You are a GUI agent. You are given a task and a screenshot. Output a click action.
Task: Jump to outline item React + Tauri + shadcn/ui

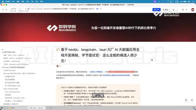(x=14, y=55)
